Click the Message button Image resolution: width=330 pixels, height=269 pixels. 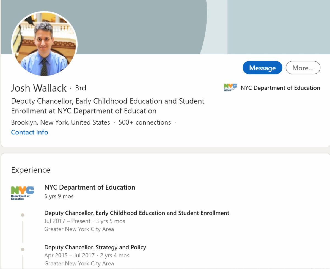(x=262, y=68)
